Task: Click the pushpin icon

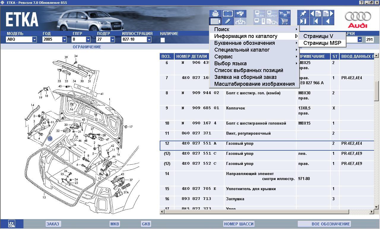Action: (x=303, y=14)
